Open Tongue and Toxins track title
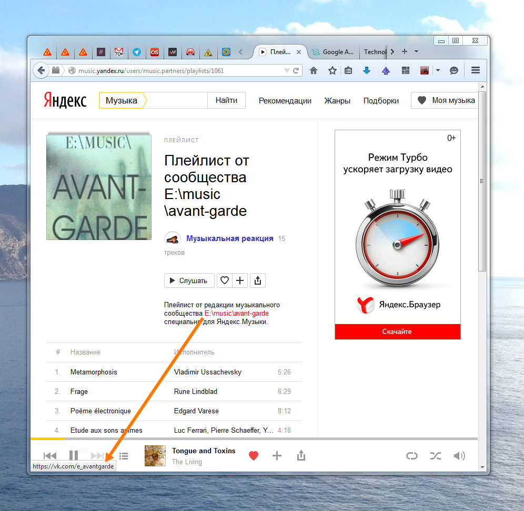The height and width of the screenshot is (511, 524). pos(204,451)
